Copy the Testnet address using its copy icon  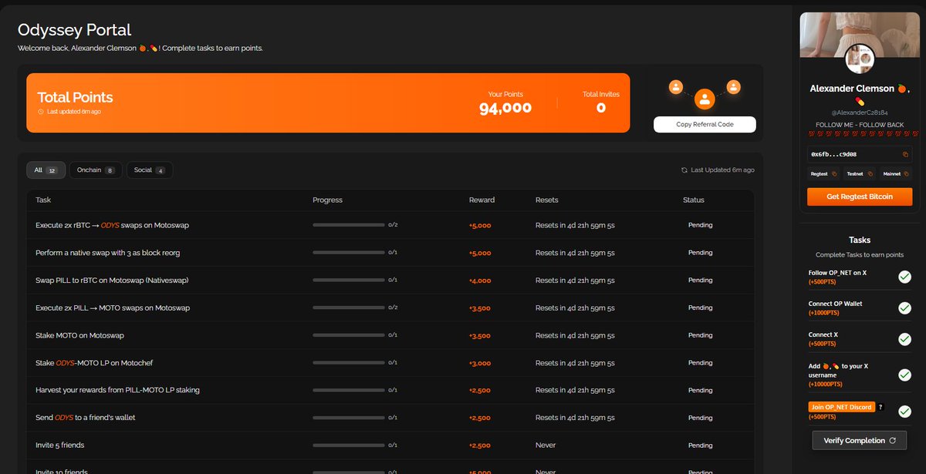870,174
